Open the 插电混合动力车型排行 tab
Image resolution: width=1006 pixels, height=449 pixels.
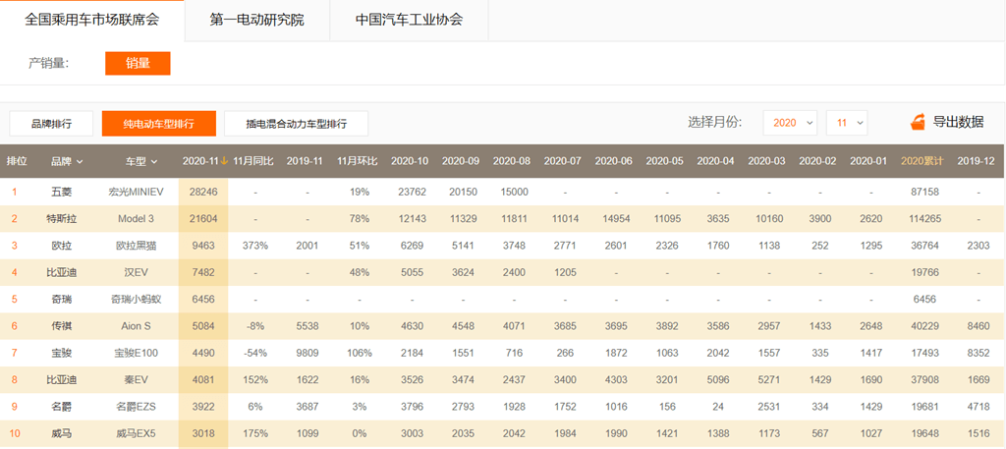[x=296, y=124]
